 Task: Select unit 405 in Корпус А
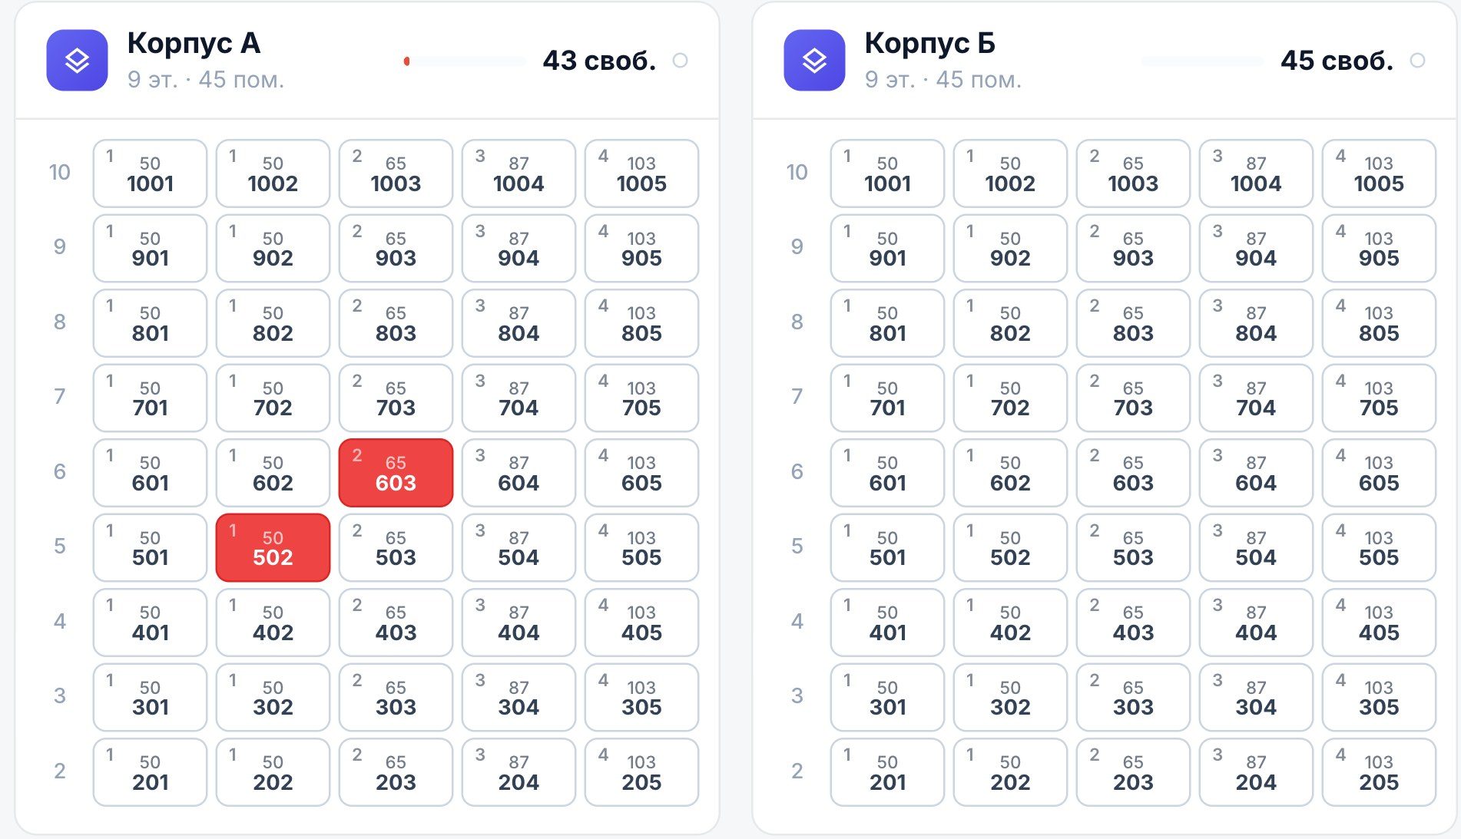tap(641, 623)
